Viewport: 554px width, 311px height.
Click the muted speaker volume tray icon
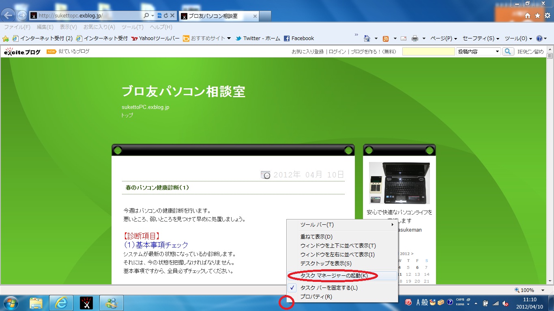505,303
